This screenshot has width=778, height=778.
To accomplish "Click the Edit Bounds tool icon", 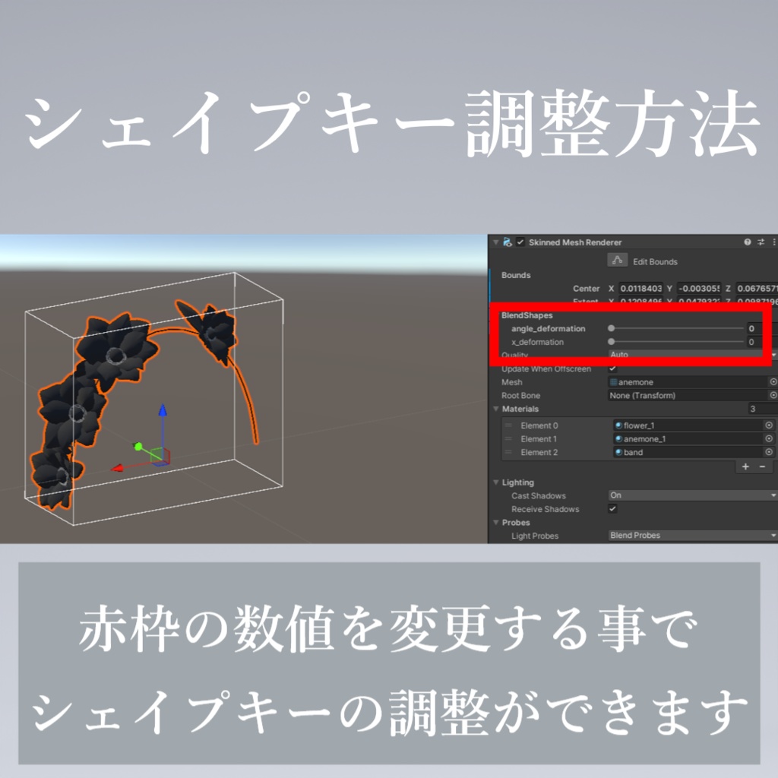I will pyautogui.click(x=618, y=260).
